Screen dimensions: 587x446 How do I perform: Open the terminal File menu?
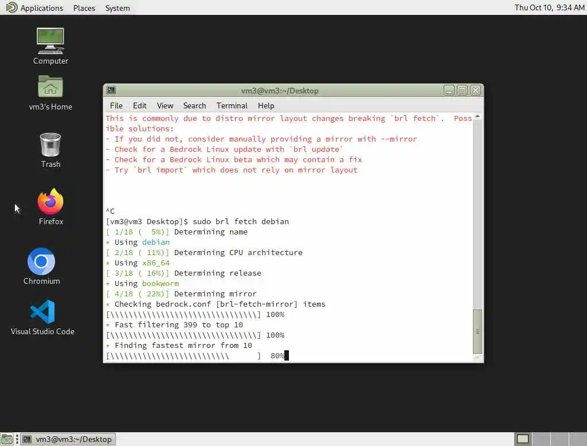[x=116, y=105]
